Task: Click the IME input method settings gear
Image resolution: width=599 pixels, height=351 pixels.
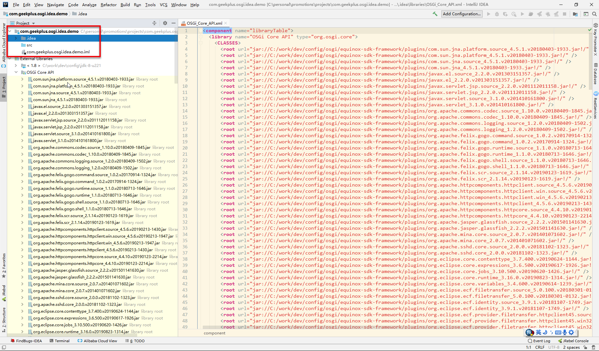Action: point(571,332)
